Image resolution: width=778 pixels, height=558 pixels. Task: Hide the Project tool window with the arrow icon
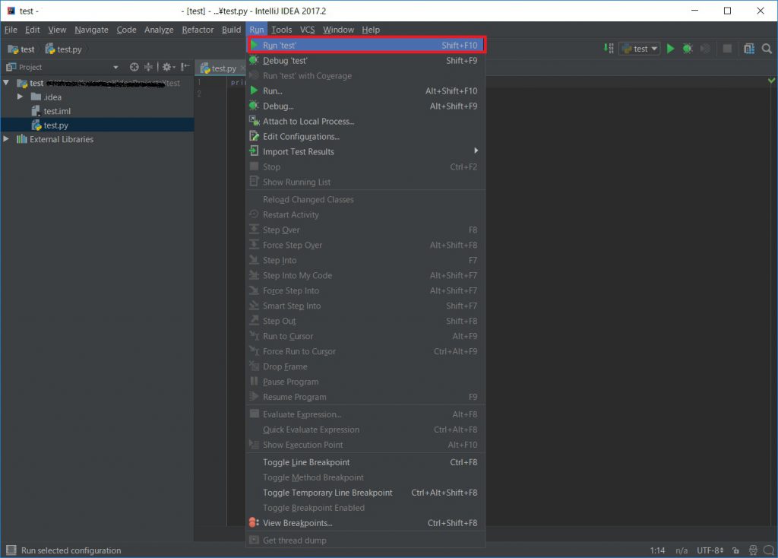[x=185, y=67]
